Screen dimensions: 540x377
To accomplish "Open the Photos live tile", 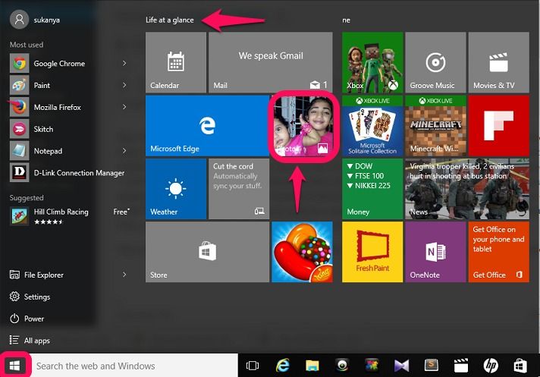I will point(303,126).
